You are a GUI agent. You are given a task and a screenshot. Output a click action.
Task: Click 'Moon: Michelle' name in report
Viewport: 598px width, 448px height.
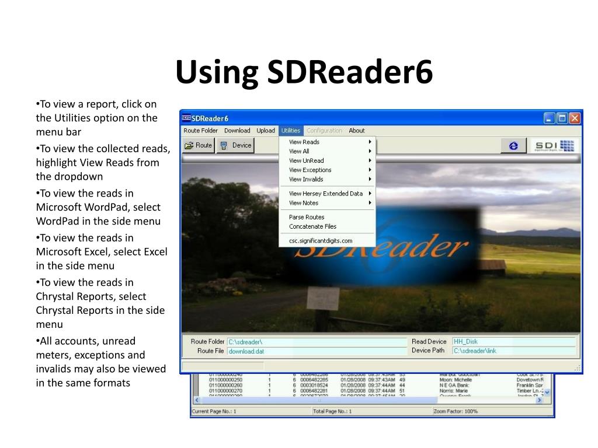tap(456, 380)
